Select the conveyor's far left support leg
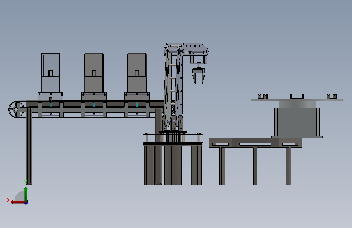352x228 pixels. point(29,146)
